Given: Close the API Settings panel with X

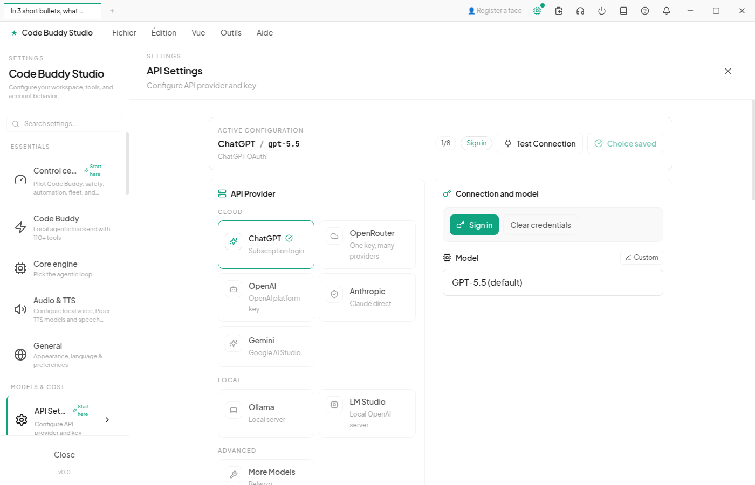Looking at the screenshot, I should 728,71.
